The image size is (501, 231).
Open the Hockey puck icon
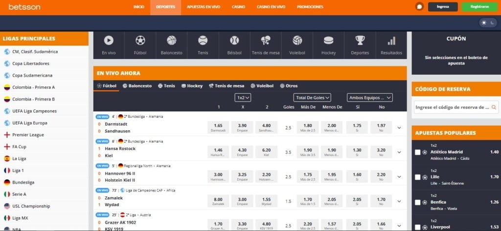pyautogui.click(x=328, y=41)
